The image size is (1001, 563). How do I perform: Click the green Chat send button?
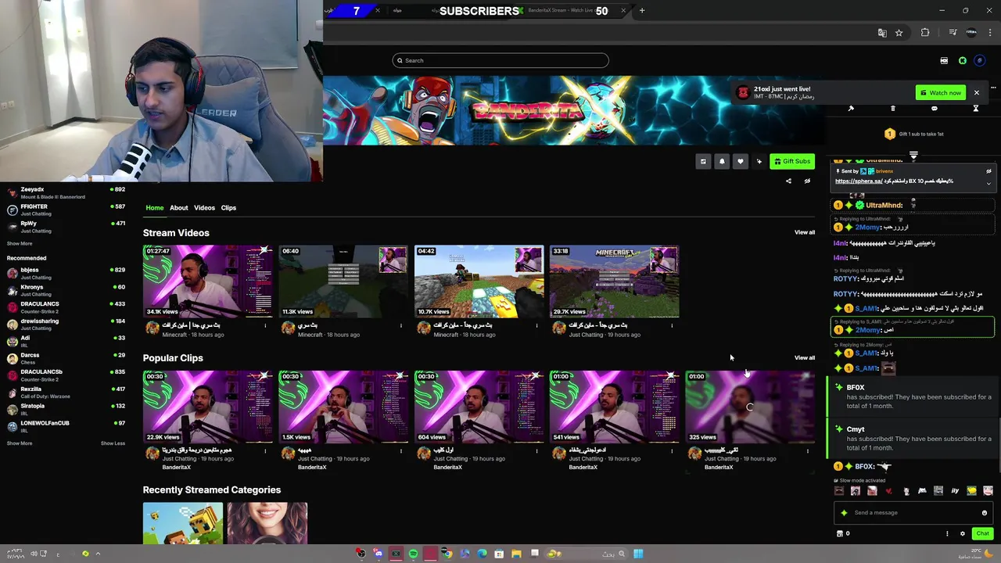(x=982, y=533)
